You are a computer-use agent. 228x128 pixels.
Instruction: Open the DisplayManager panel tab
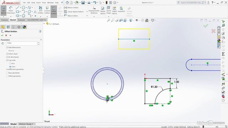coord(24,27)
